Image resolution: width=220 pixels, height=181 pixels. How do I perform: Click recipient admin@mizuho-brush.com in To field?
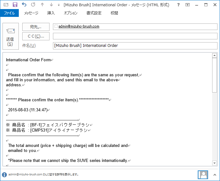tap(79, 26)
